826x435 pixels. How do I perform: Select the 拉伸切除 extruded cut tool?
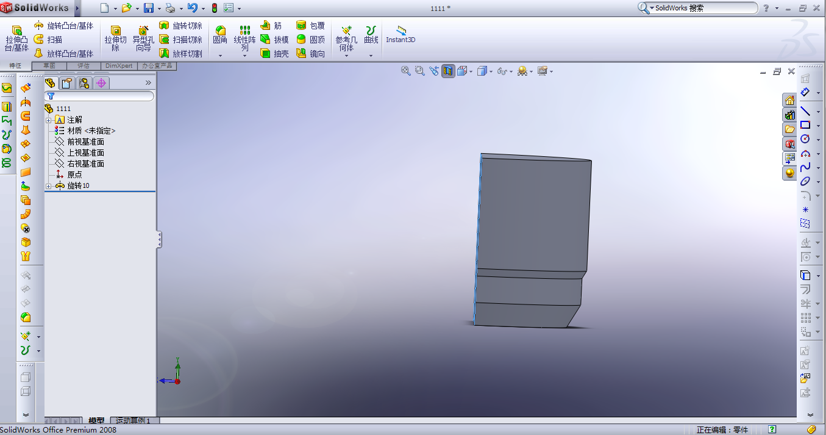coord(116,39)
